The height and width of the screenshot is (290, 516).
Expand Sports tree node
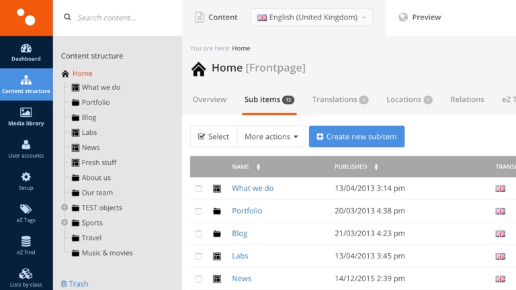pos(64,223)
